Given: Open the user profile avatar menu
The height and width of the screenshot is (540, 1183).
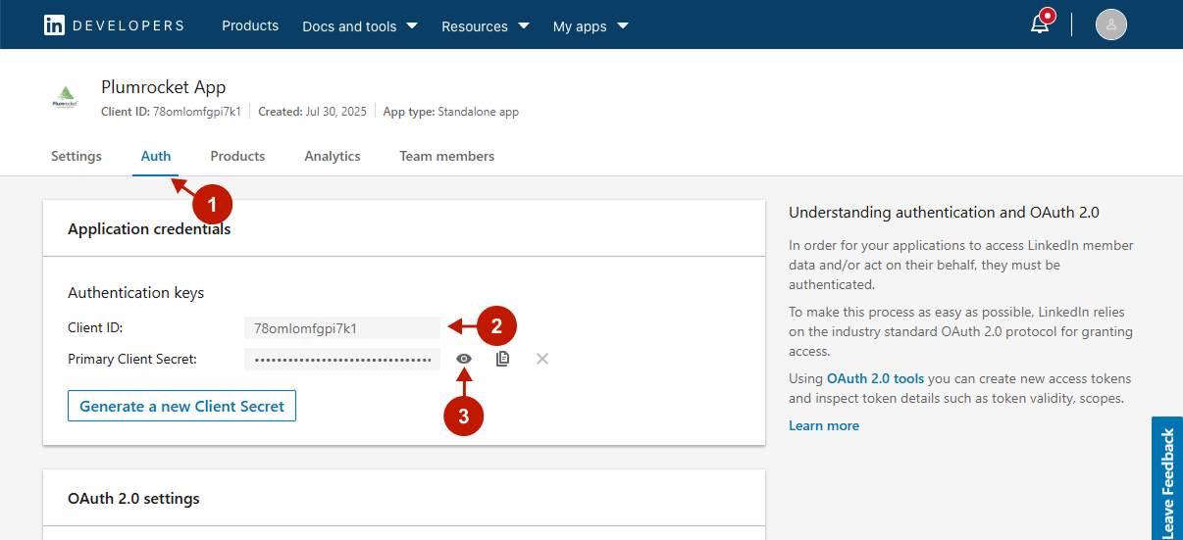Looking at the screenshot, I should pyautogui.click(x=1110, y=25).
